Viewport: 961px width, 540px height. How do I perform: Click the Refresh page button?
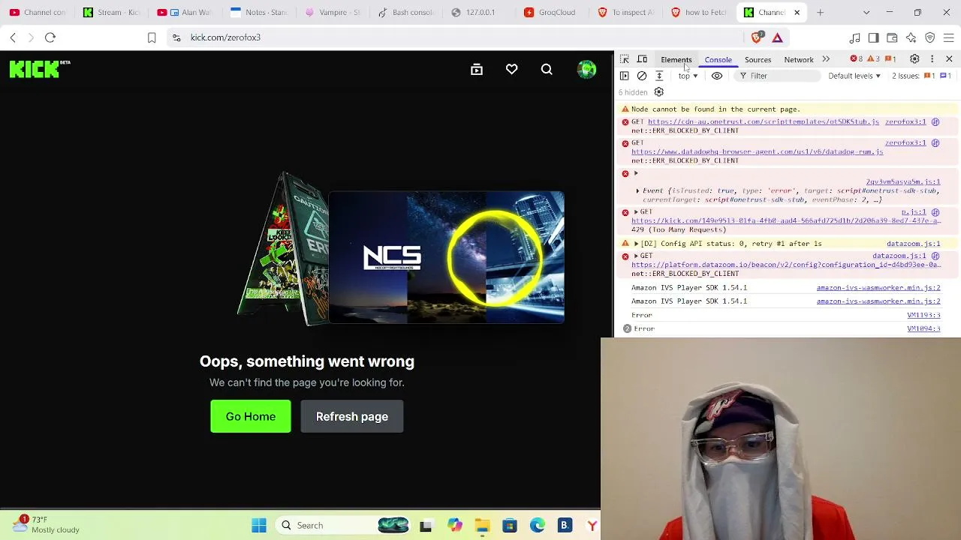(352, 416)
